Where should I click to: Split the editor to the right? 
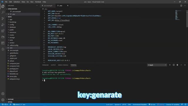click(x=181, y=6)
